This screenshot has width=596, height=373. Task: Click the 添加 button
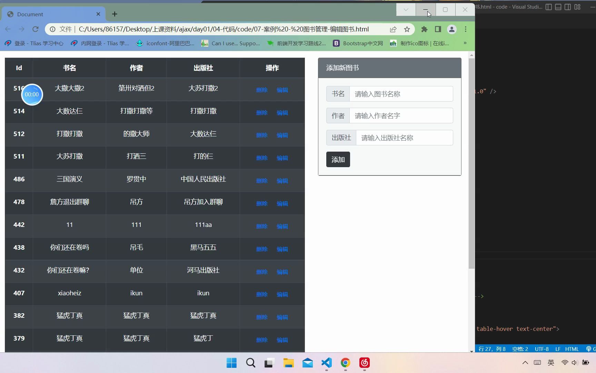[338, 160]
